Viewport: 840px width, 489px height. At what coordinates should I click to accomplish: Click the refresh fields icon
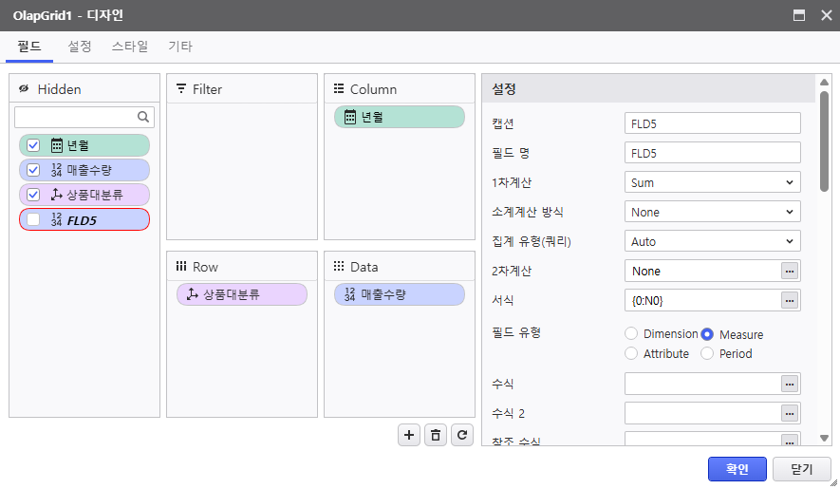pos(462,435)
